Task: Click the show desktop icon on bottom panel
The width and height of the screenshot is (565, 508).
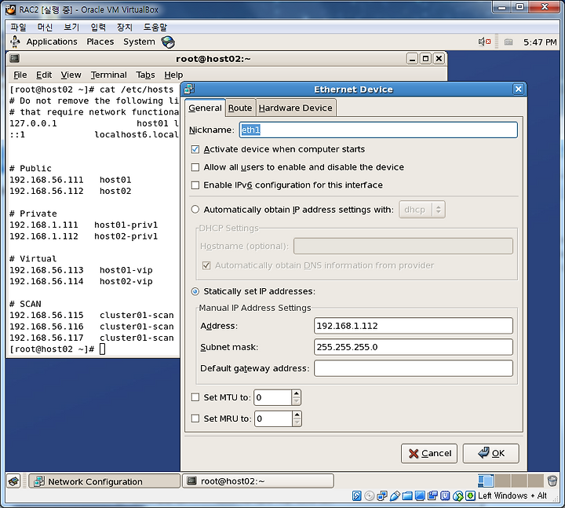Action: tap(13, 481)
